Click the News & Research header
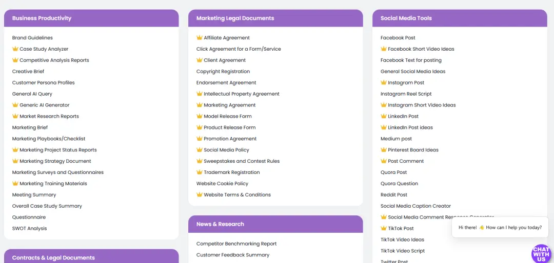The height and width of the screenshot is (263, 554). (220, 224)
